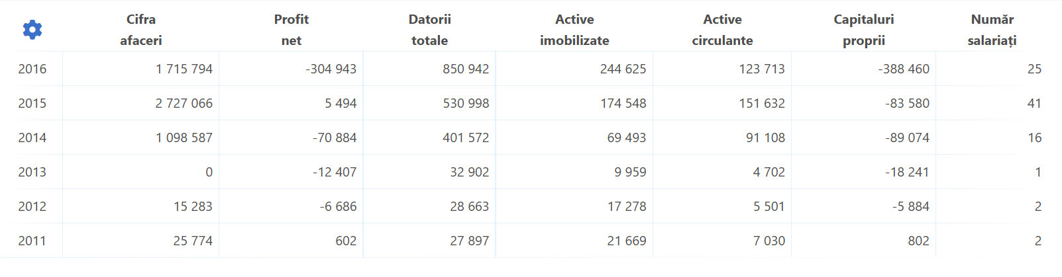Click the 2015 year row label

[32, 103]
